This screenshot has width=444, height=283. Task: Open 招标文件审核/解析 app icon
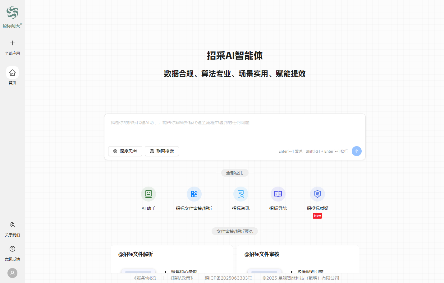pyautogui.click(x=194, y=194)
